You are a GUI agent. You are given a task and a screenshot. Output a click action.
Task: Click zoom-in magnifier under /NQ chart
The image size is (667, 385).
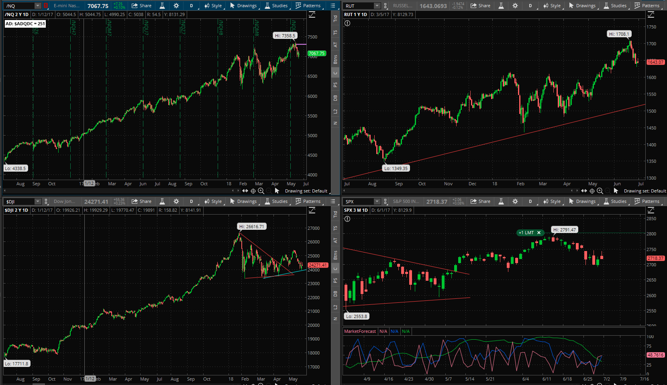[261, 191]
